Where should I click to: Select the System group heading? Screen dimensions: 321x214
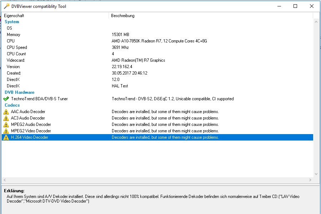click(x=12, y=22)
